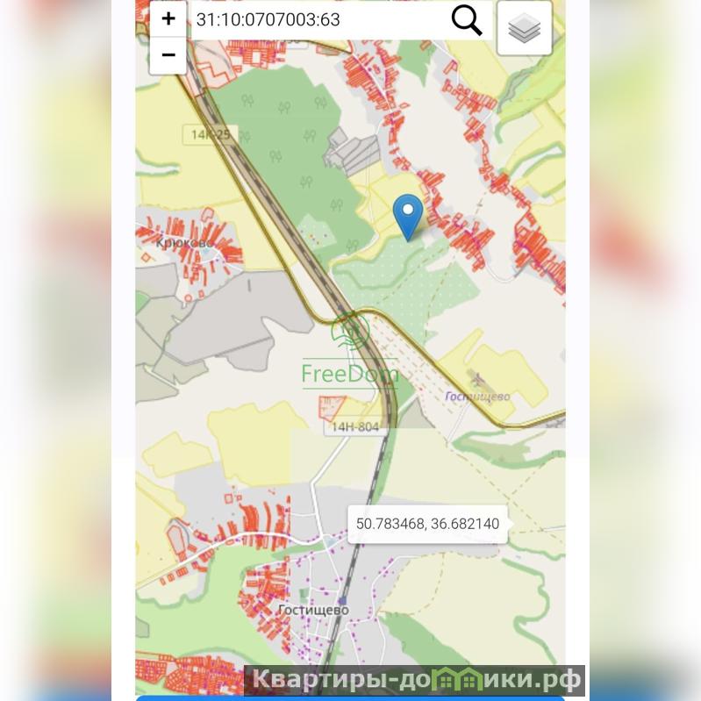The image size is (701, 701).
Task: Select the 14К-25 road shield
Action: 210,134
